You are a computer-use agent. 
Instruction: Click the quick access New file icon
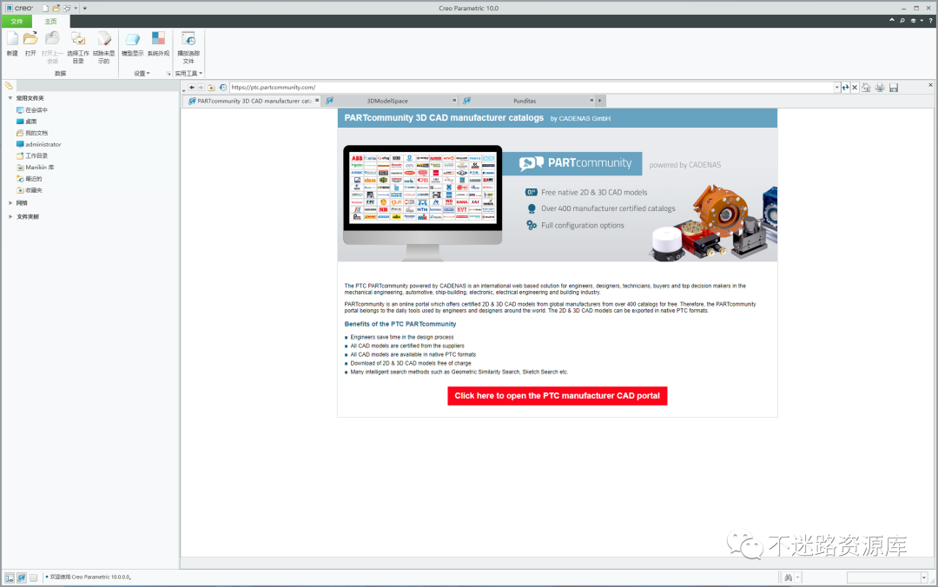(45, 9)
